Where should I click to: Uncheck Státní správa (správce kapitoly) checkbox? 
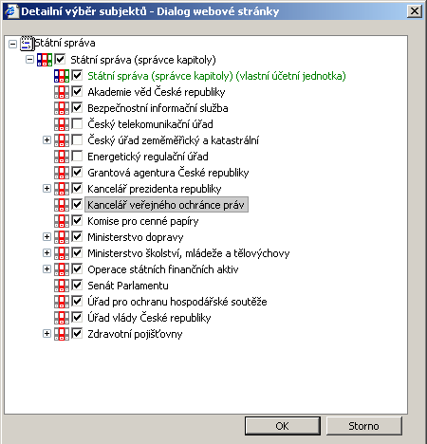(60, 59)
